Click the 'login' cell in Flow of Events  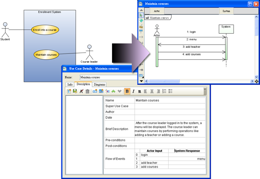(154, 155)
